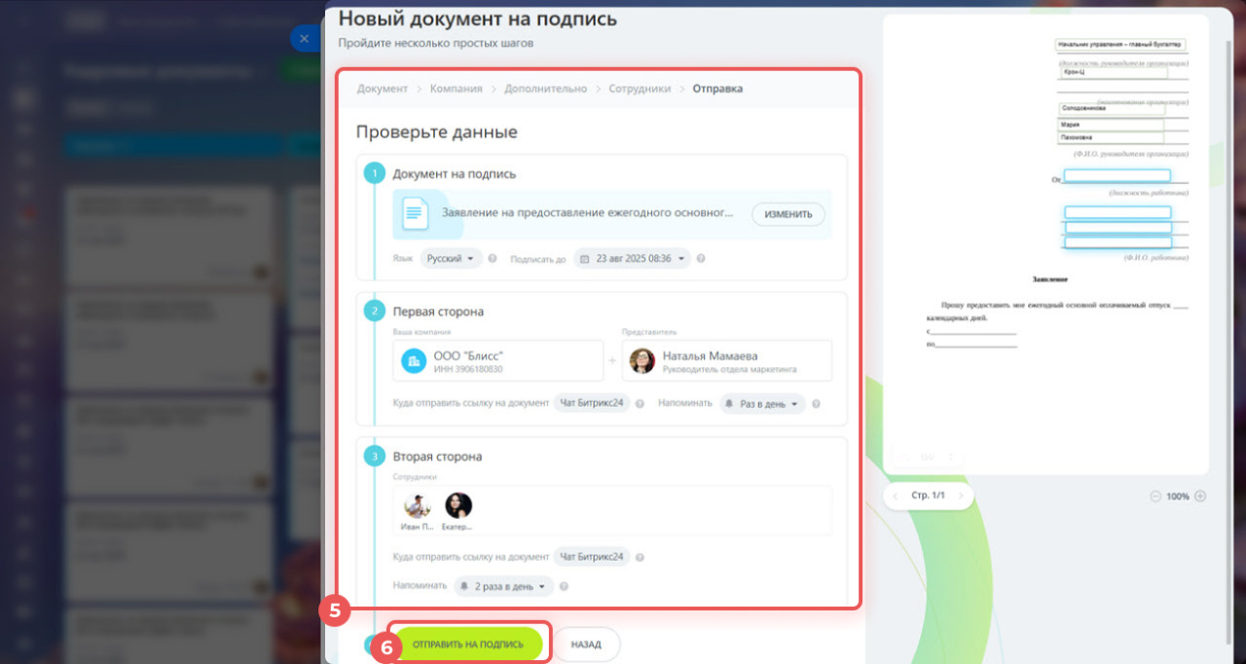Go to the Дополнительно step
Image resolution: width=1246 pixels, height=664 pixels.
(x=545, y=89)
